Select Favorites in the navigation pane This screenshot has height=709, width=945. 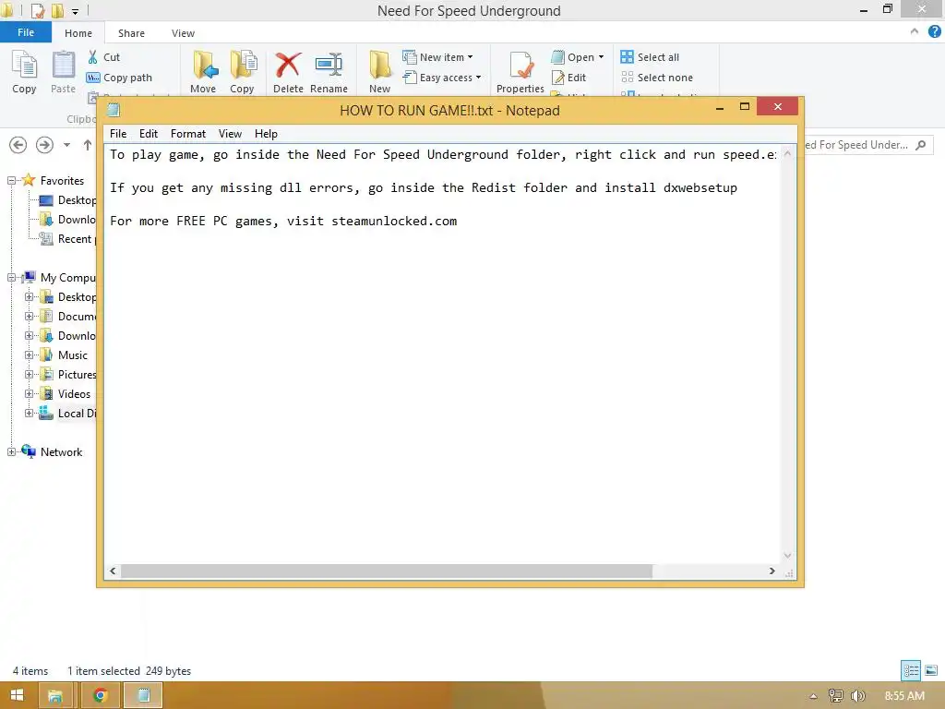coord(62,180)
